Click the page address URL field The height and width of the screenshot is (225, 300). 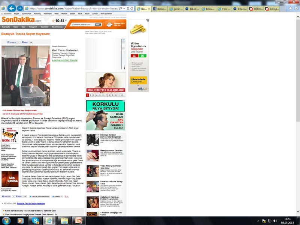pos(73,9)
